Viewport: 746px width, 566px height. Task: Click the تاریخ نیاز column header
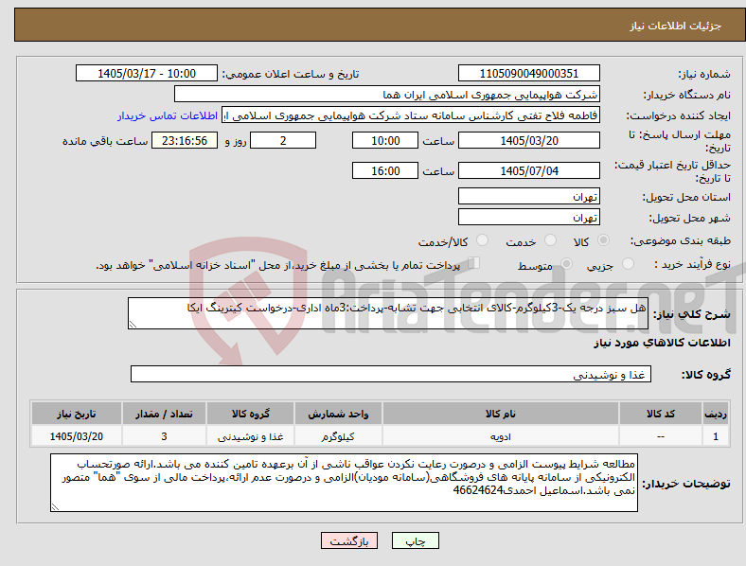pos(76,414)
